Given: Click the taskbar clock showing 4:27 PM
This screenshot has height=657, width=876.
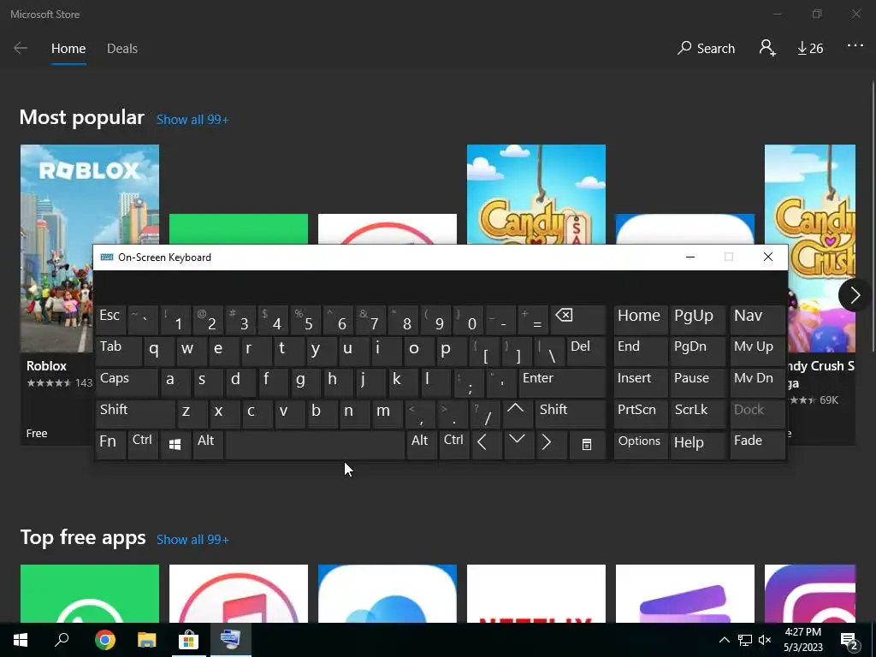Looking at the screenshot, I should (802, 640).
